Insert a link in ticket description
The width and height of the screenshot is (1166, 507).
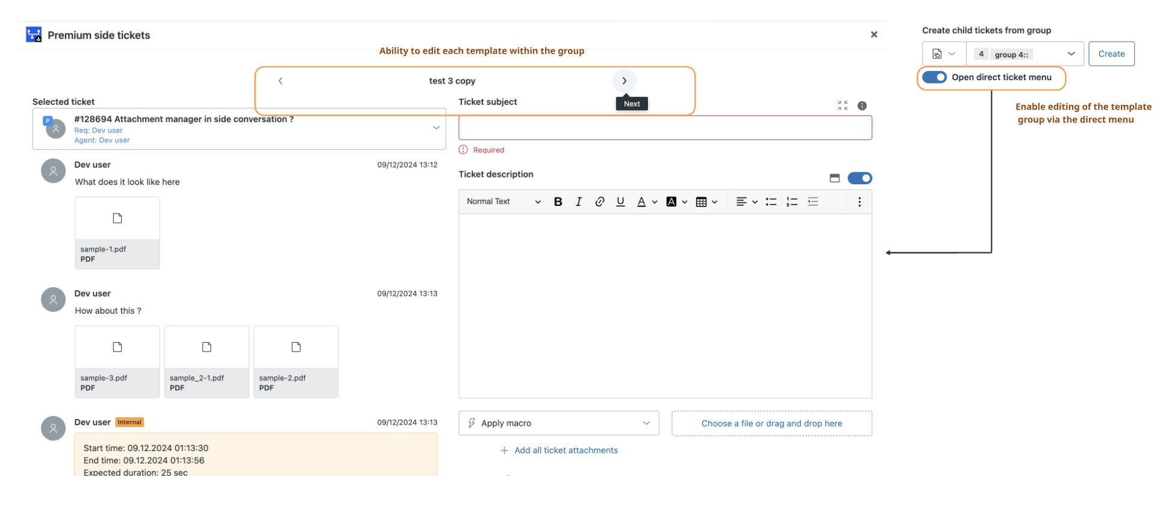599,202
